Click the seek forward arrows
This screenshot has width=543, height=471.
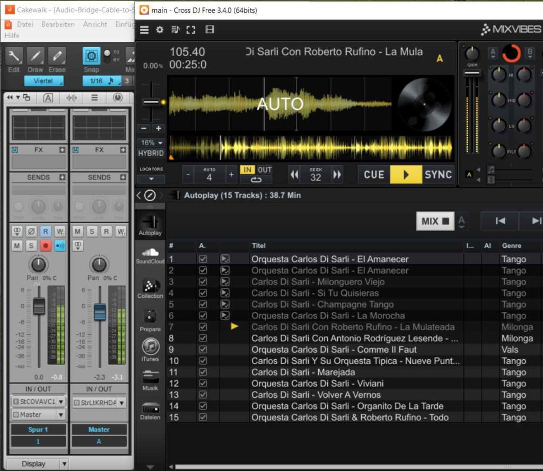pos(337,175)
